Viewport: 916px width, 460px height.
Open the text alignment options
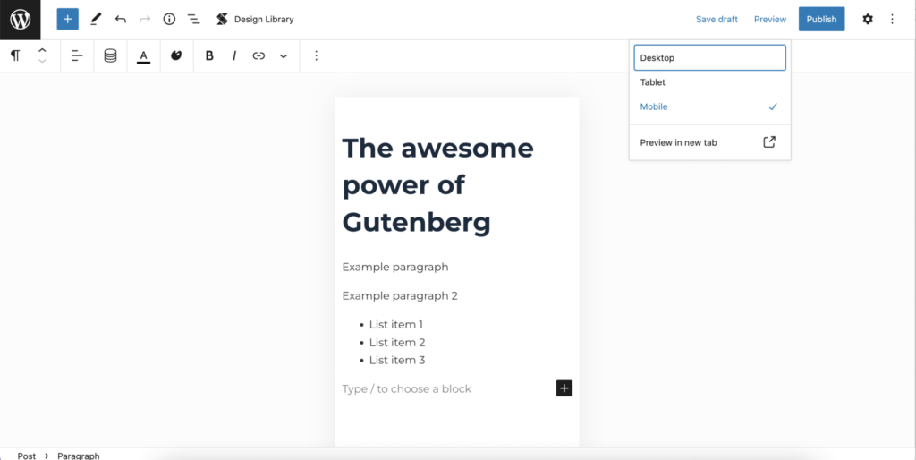click(x=77, y=55)
